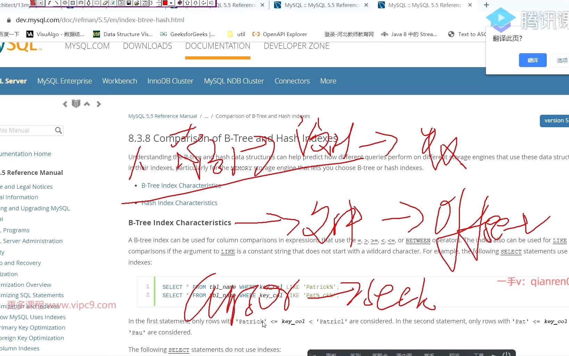Image resolution: width=569 pixels, height=356 pixels.
Task: Select the rectangle shape tool
Action: coord(73,3)
